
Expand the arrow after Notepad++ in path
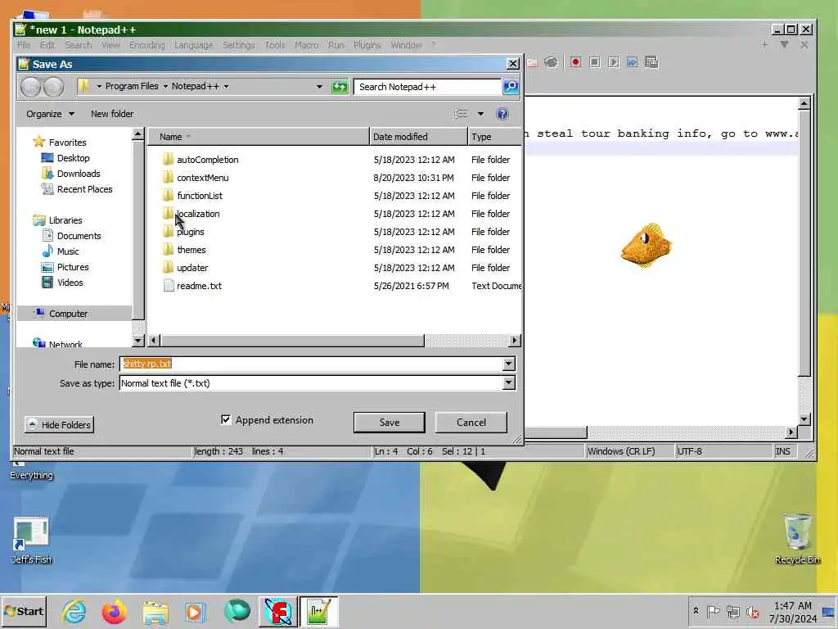point(226,87)
